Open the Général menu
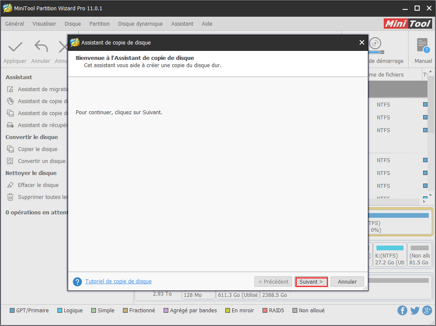 click(x=15, y=24)
